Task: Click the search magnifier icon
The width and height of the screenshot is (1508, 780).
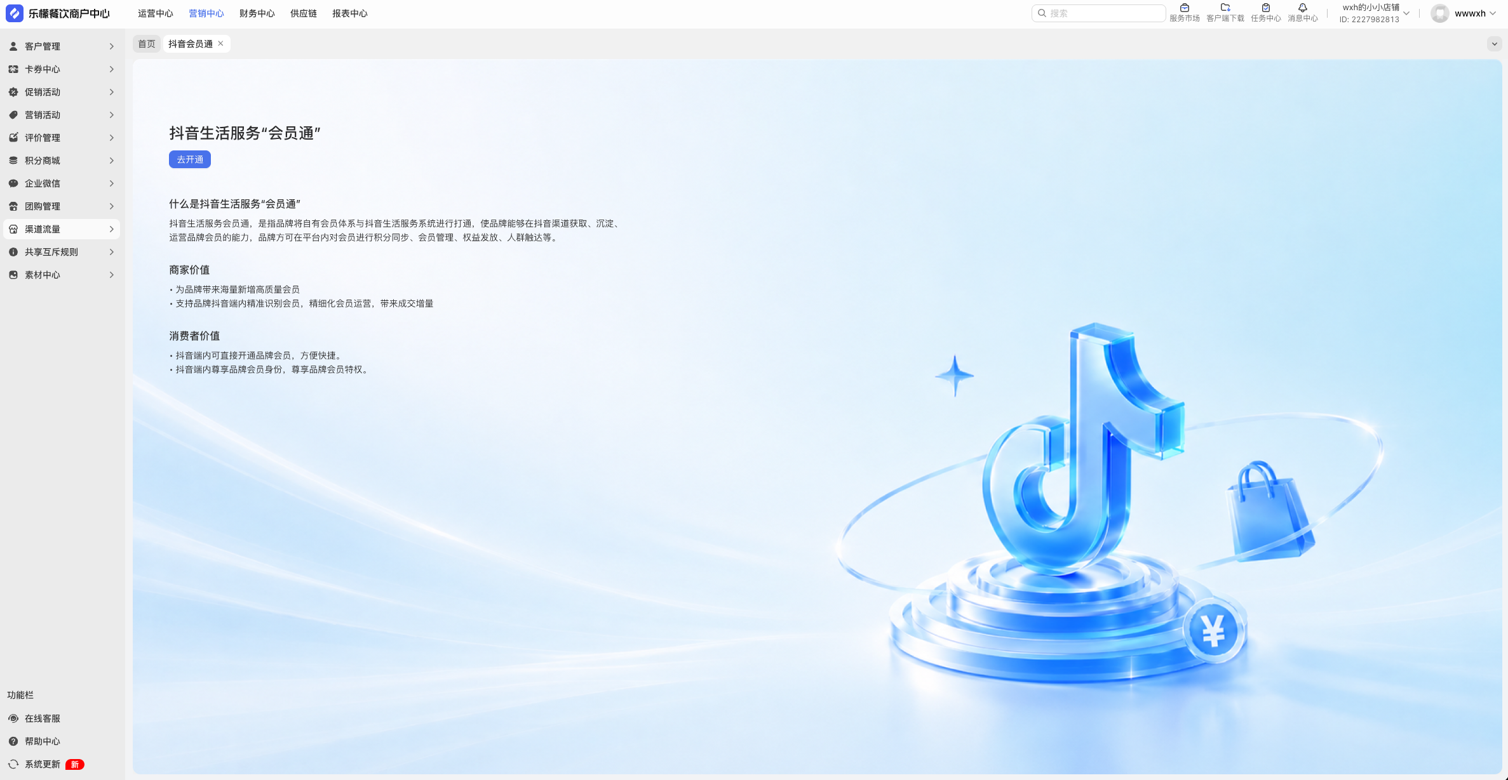Action: pos(1042,13)
